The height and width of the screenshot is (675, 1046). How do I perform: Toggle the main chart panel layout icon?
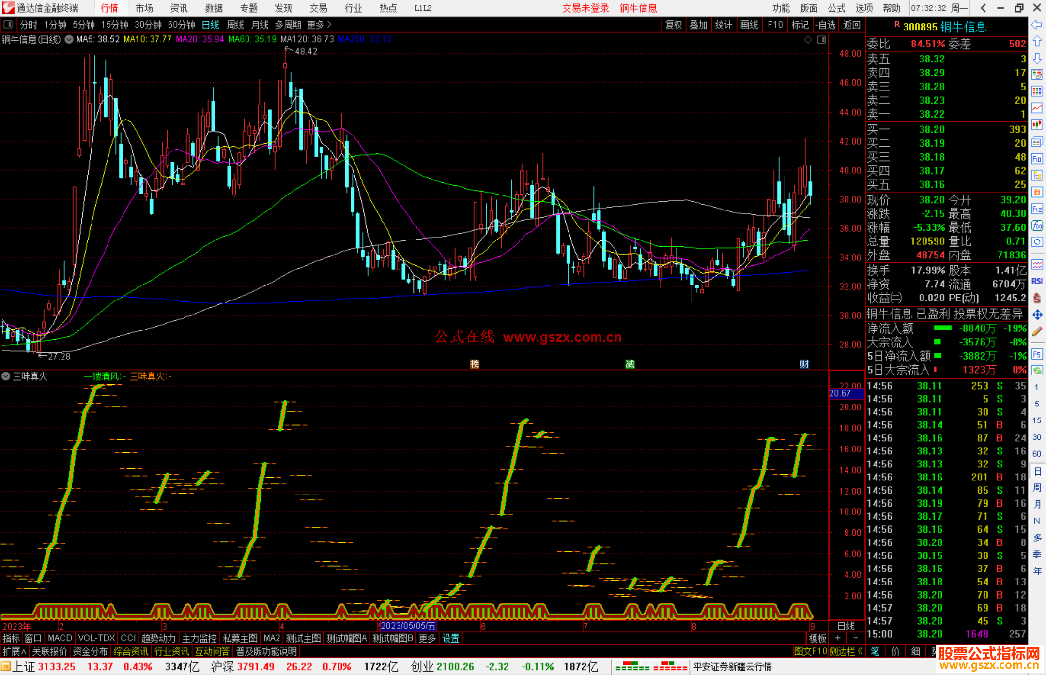[822, 40]
